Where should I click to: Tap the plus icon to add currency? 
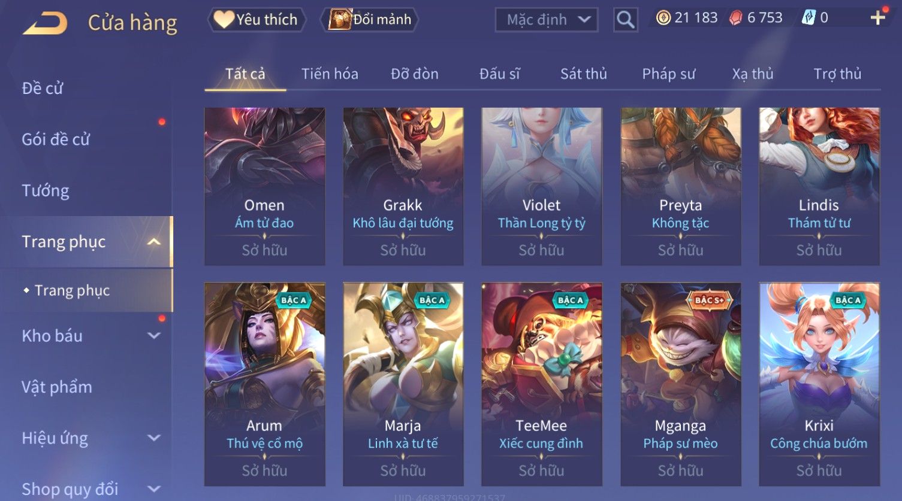pos(878,18)
